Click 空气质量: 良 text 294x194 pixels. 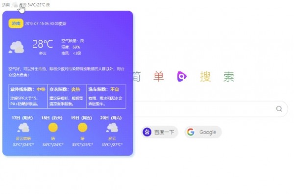coord(73,41)
